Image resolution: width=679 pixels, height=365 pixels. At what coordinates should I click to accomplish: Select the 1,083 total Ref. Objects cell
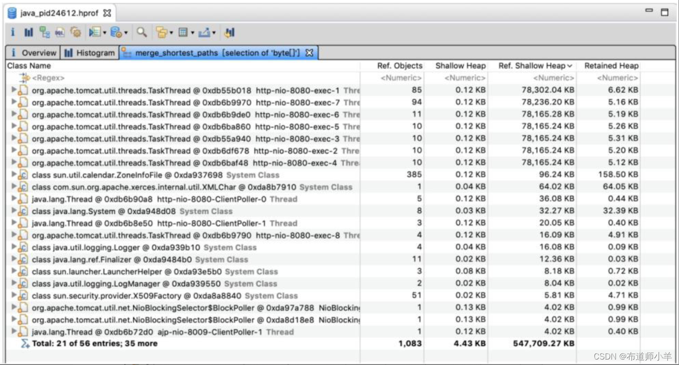410,344
